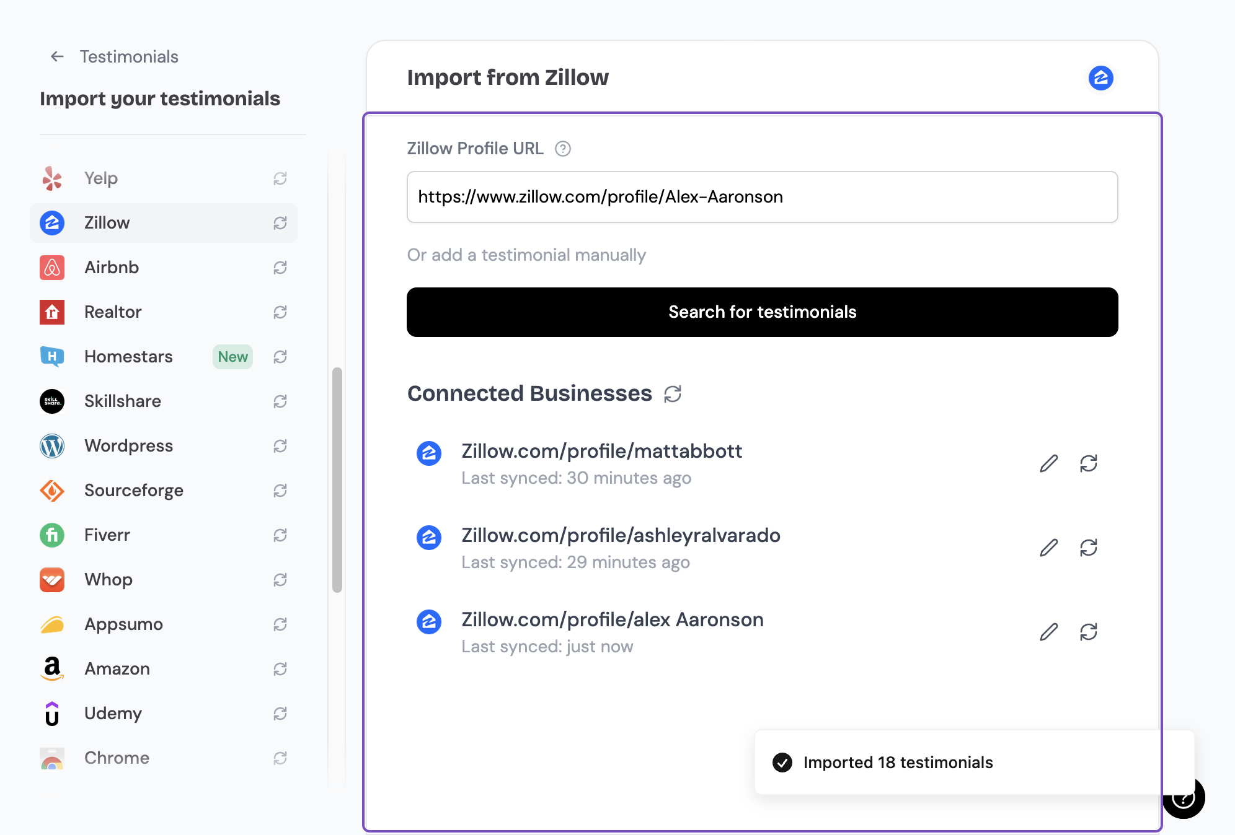The height and width of the screenshot is (835, 1235).
Task: Go back using the Testimonials arrow
Action: [x=57, y=56]
